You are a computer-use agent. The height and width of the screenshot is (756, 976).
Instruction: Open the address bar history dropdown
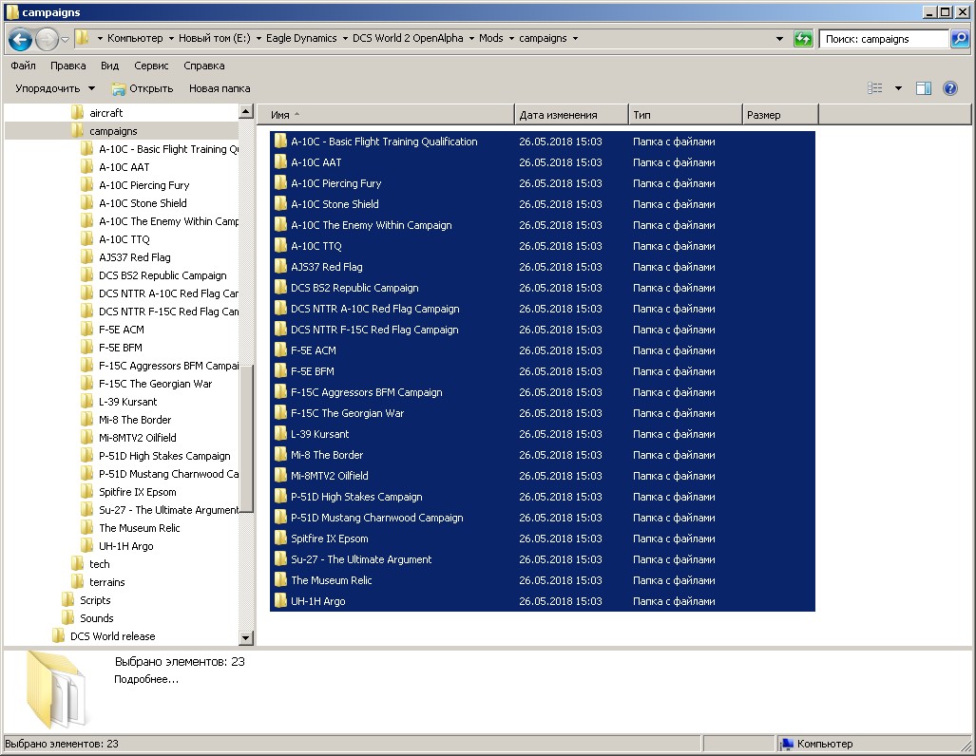click(x=779, y=39)
